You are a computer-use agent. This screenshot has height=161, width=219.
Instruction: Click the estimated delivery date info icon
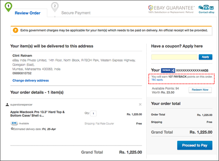tap(12, 129)
